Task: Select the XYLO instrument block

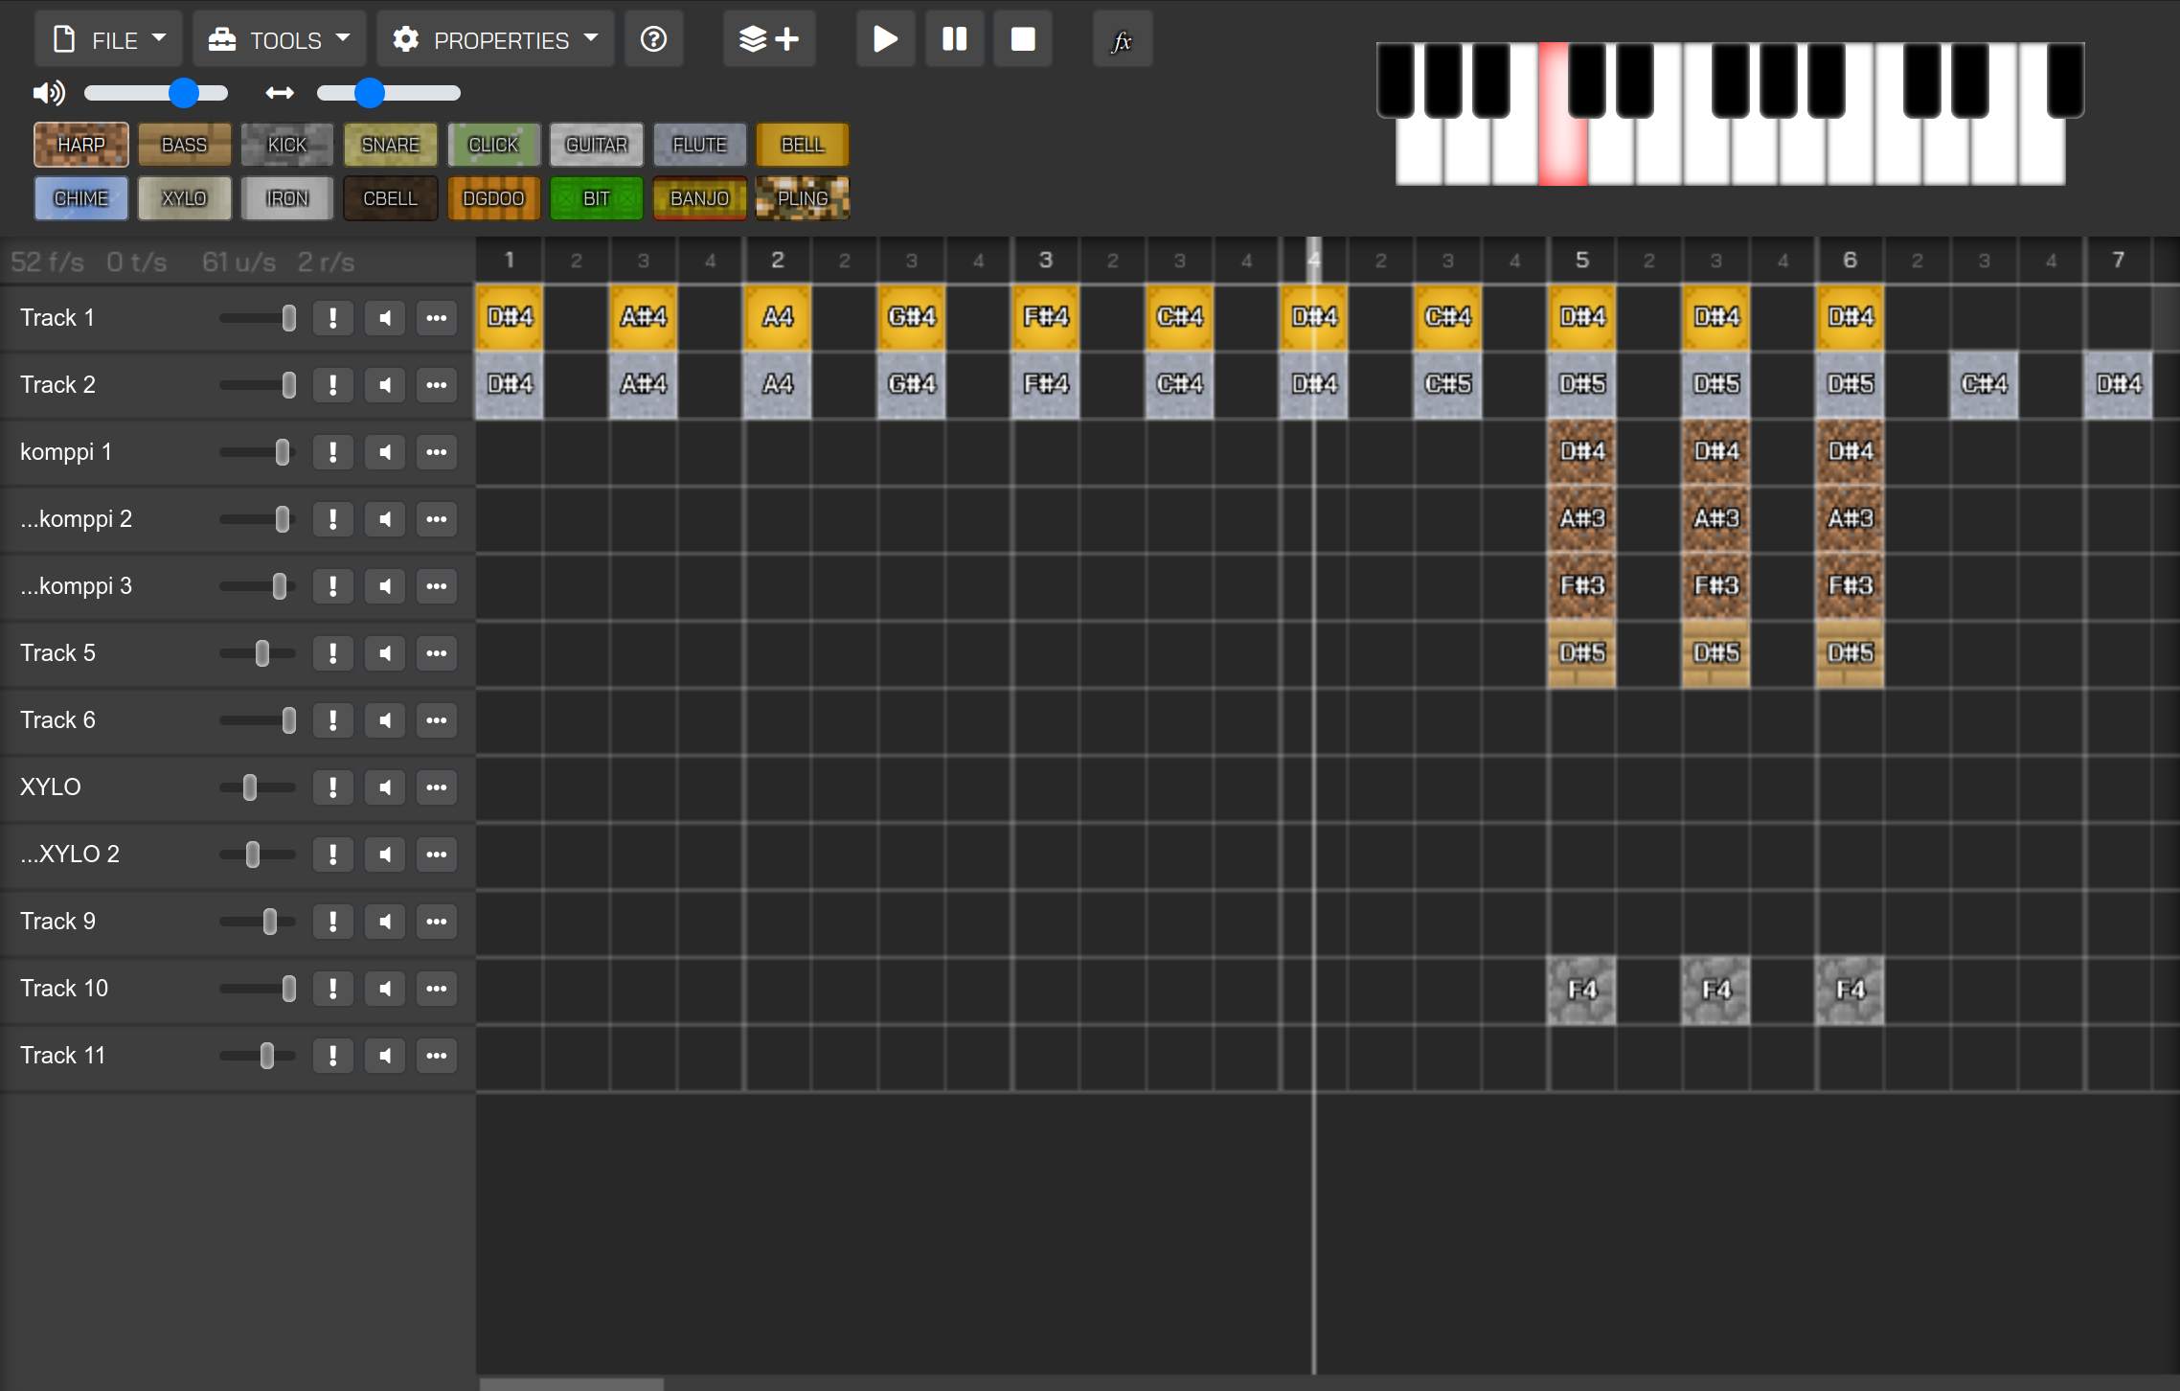Action: 184,198
